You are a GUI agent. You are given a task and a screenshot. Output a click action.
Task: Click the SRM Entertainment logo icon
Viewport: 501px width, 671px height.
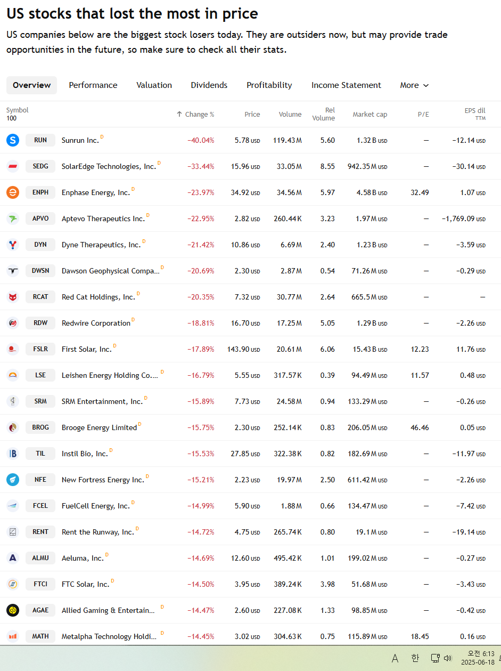pyautogui.click(x=13, y=401)
